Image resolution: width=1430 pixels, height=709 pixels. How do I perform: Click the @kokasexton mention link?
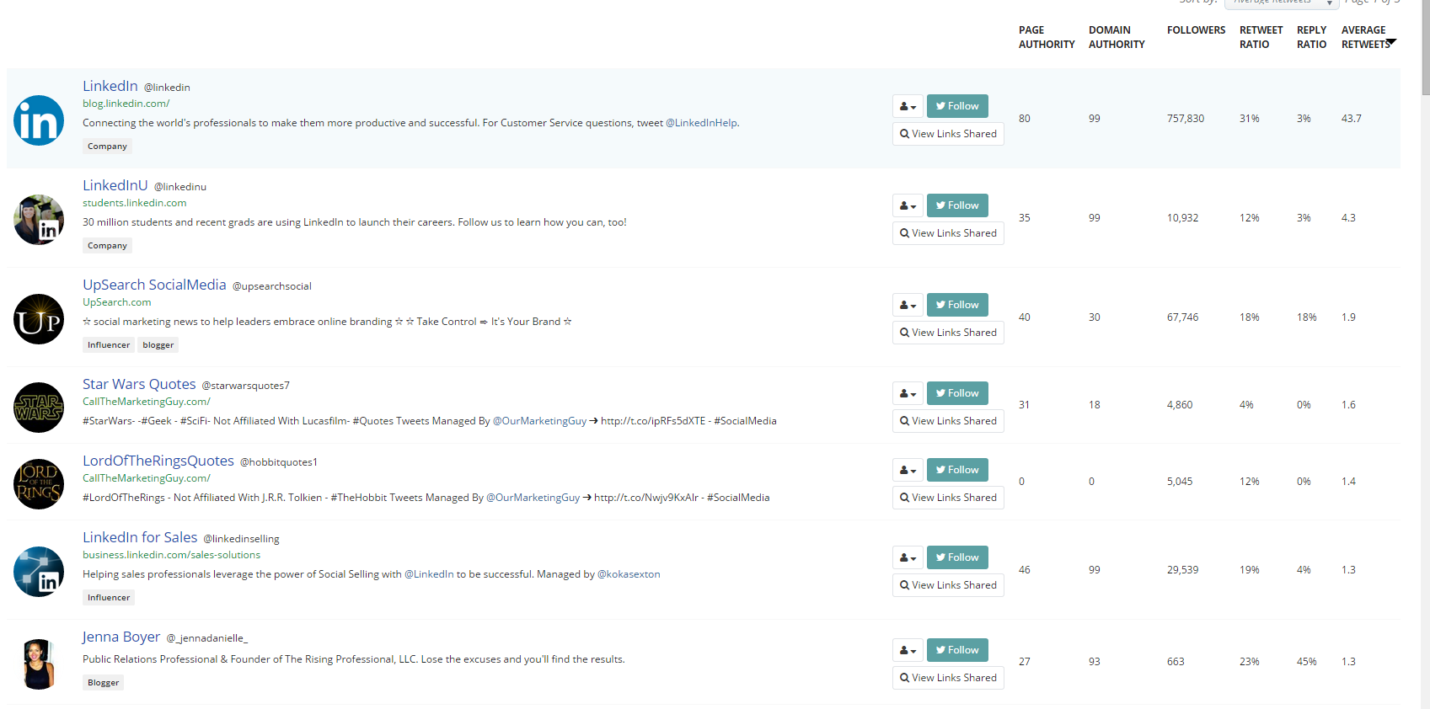pos(629,574)
